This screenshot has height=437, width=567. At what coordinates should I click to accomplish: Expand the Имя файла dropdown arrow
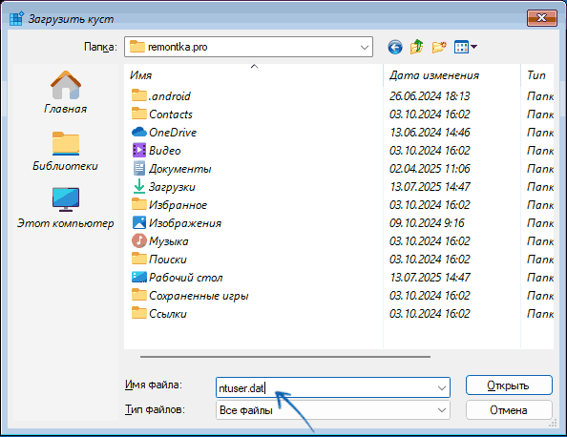[x=442, y=388]
